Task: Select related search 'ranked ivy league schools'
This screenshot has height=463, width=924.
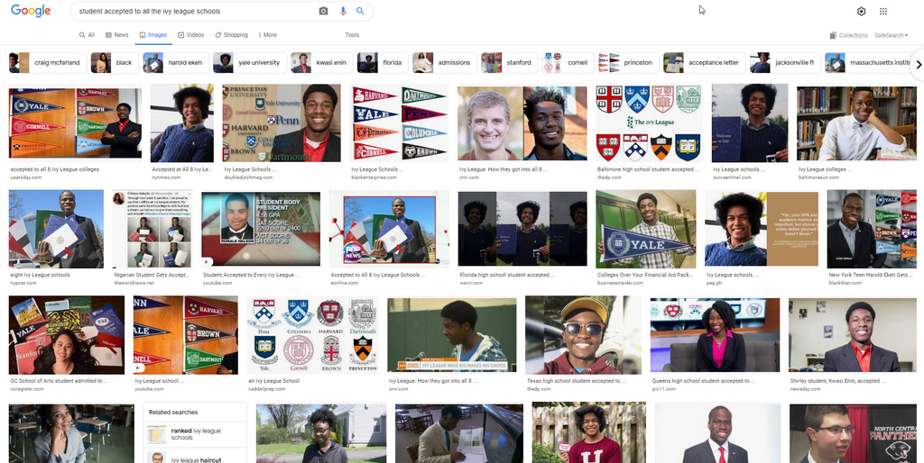Action: coord(195,434)
